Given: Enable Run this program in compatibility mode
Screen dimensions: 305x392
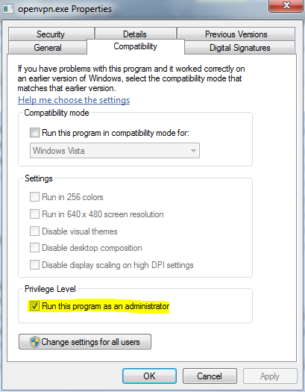Looking at the screenshot, I should click(34, 132).
